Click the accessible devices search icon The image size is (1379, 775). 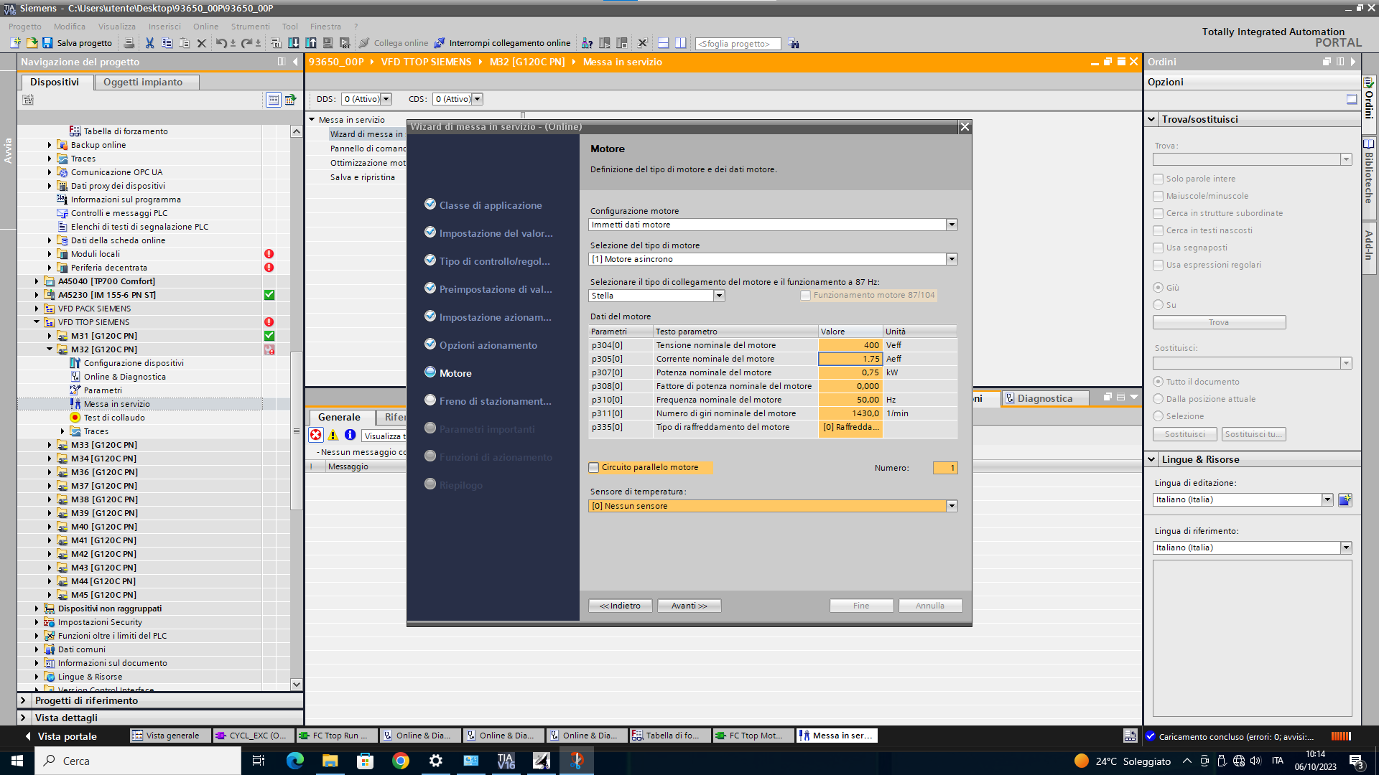pyautogui.click(x=587, y=43)
